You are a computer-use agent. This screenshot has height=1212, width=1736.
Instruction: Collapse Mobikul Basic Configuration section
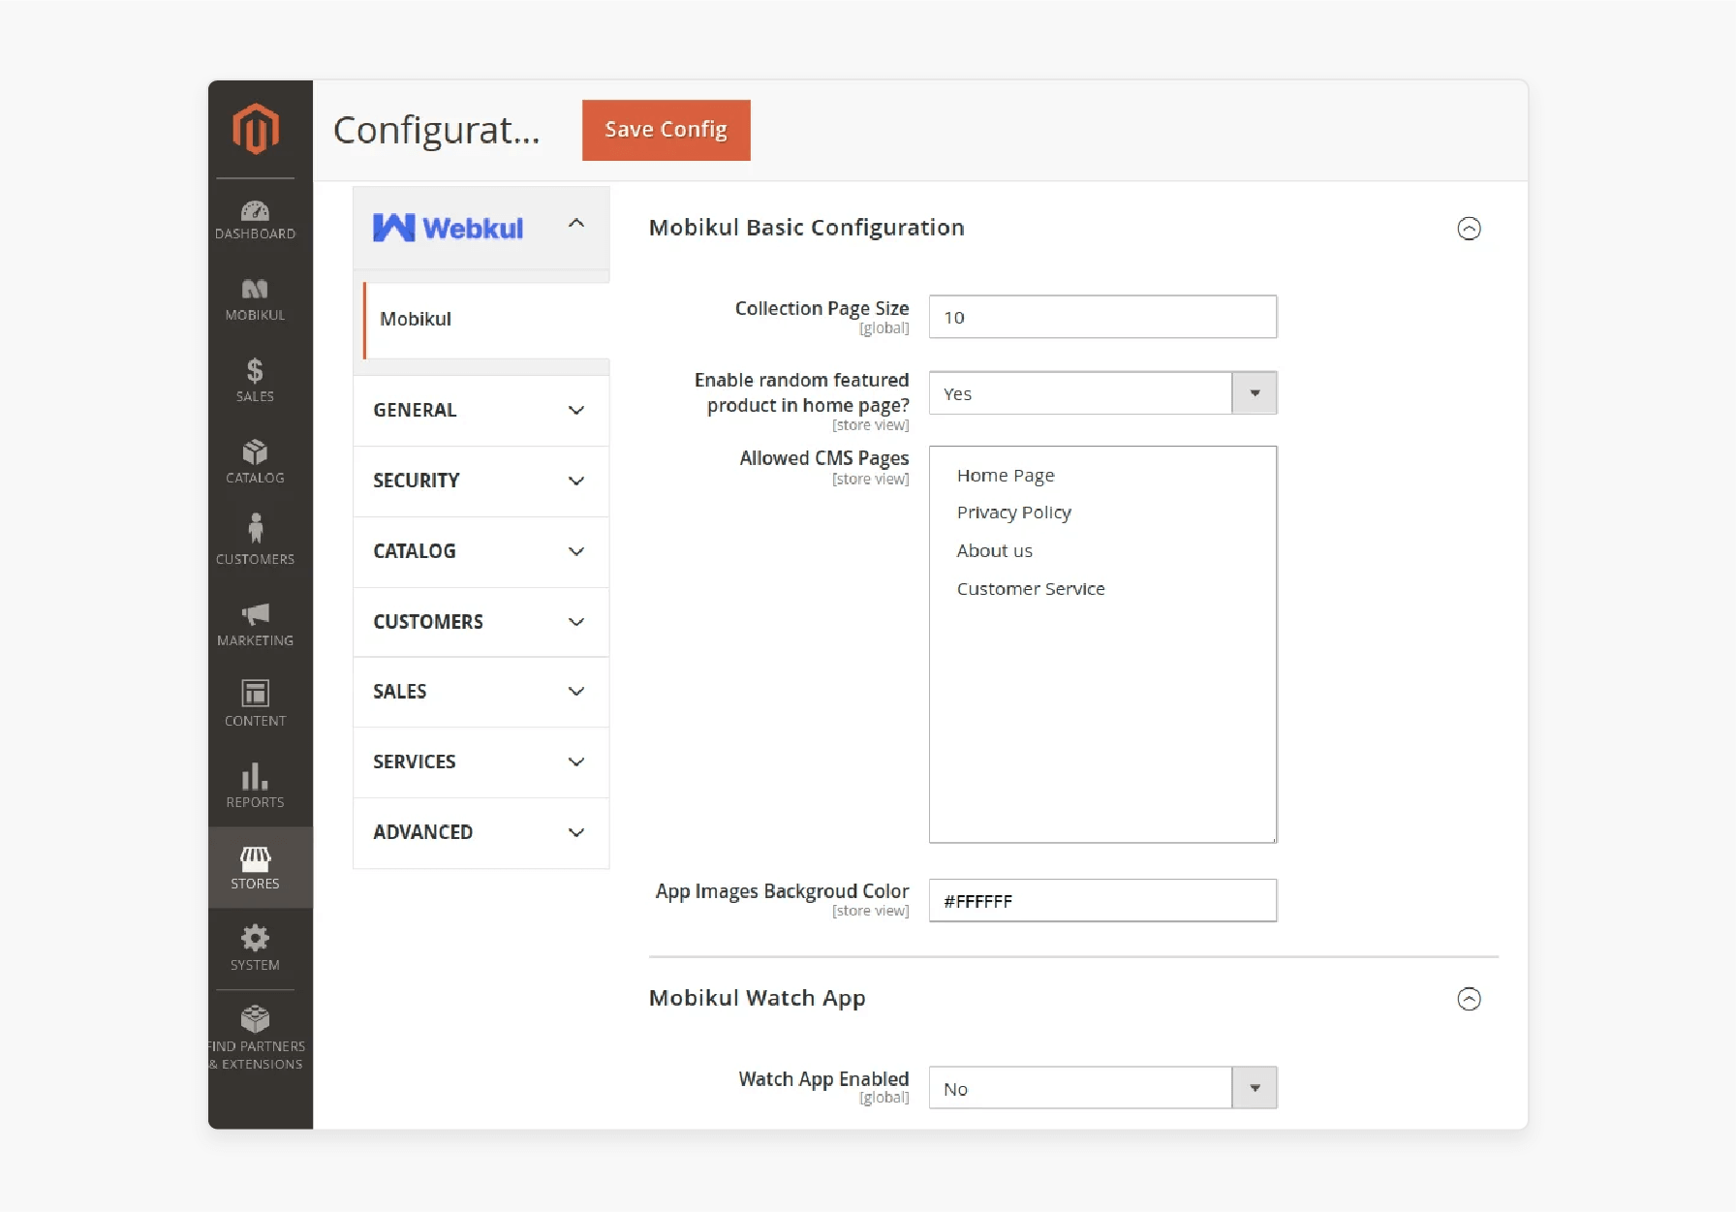1469,229
